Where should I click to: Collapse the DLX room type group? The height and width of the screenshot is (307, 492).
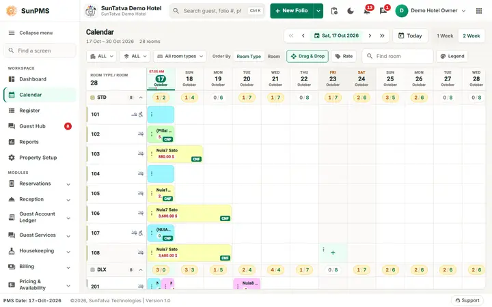click(141, 270)
